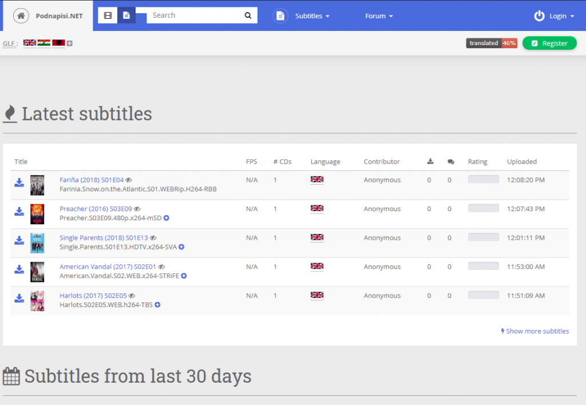Expand releases for Preacher.S03E09.480p.x264-mSD
Image resolution: width=586 pixels, height=405 pixels.
coord(167,218)
